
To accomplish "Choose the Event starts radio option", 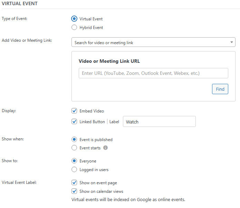I will click(x=74, y=148).
